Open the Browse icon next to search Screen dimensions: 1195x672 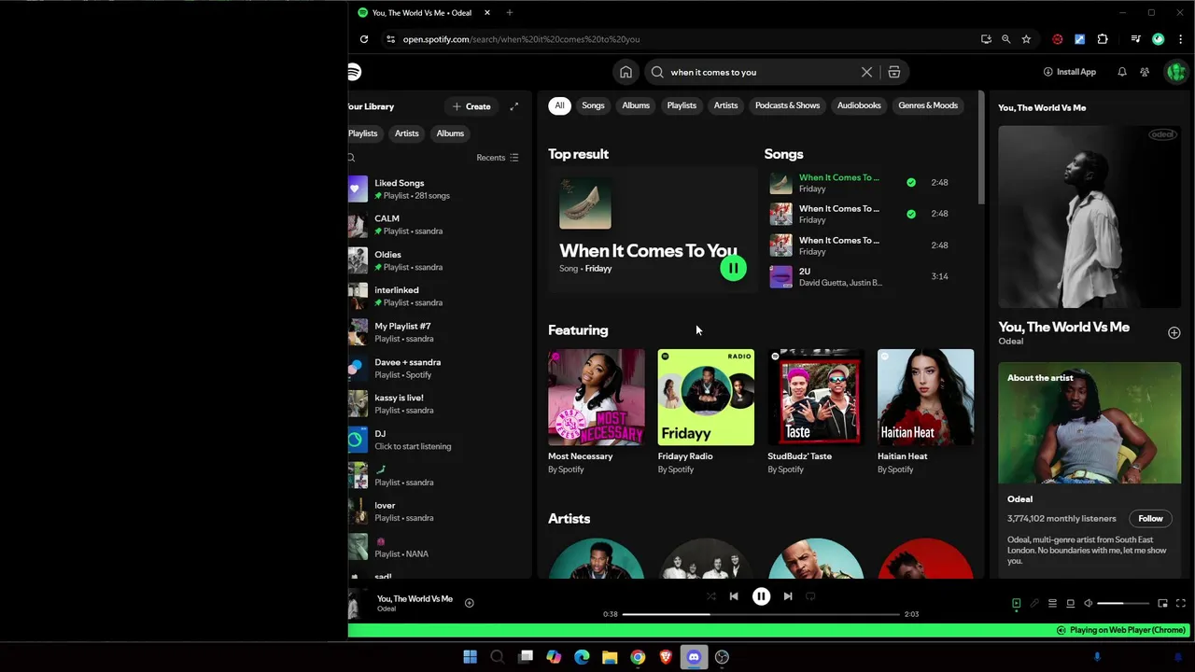coord(893,72)
